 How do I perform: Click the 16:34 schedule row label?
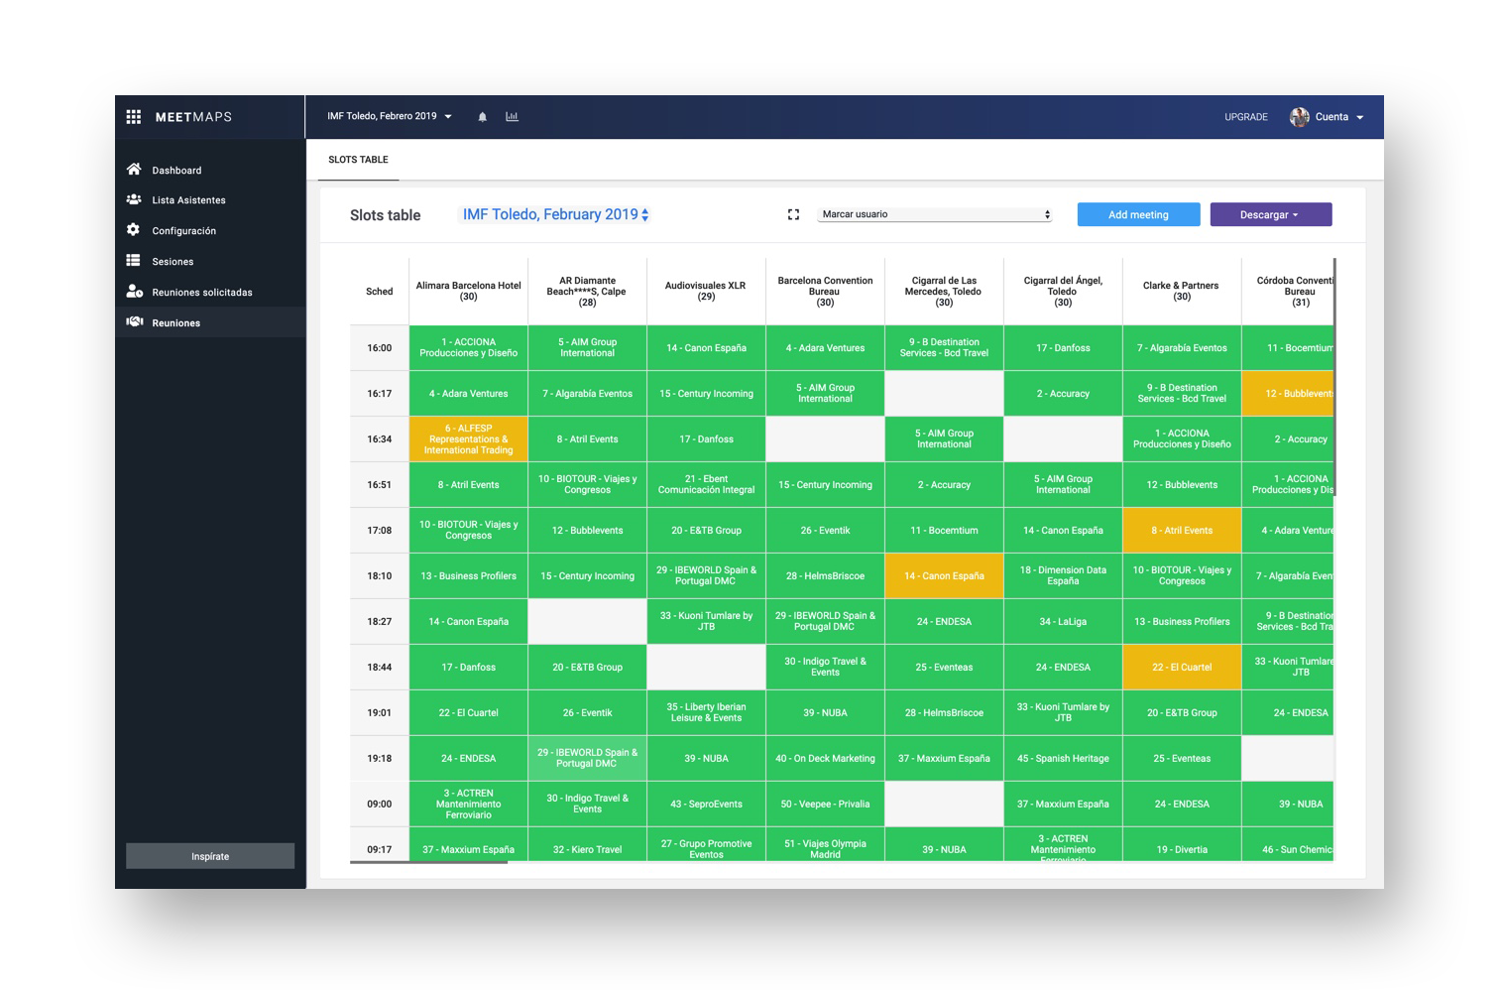pos(379,439)
